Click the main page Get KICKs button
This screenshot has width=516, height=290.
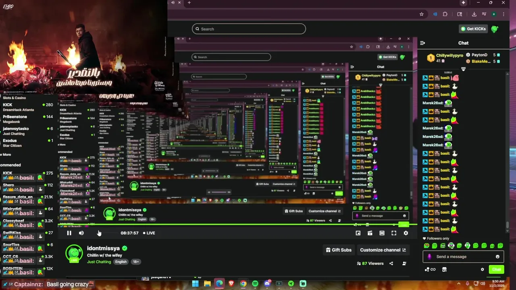(x=473, y=29)
